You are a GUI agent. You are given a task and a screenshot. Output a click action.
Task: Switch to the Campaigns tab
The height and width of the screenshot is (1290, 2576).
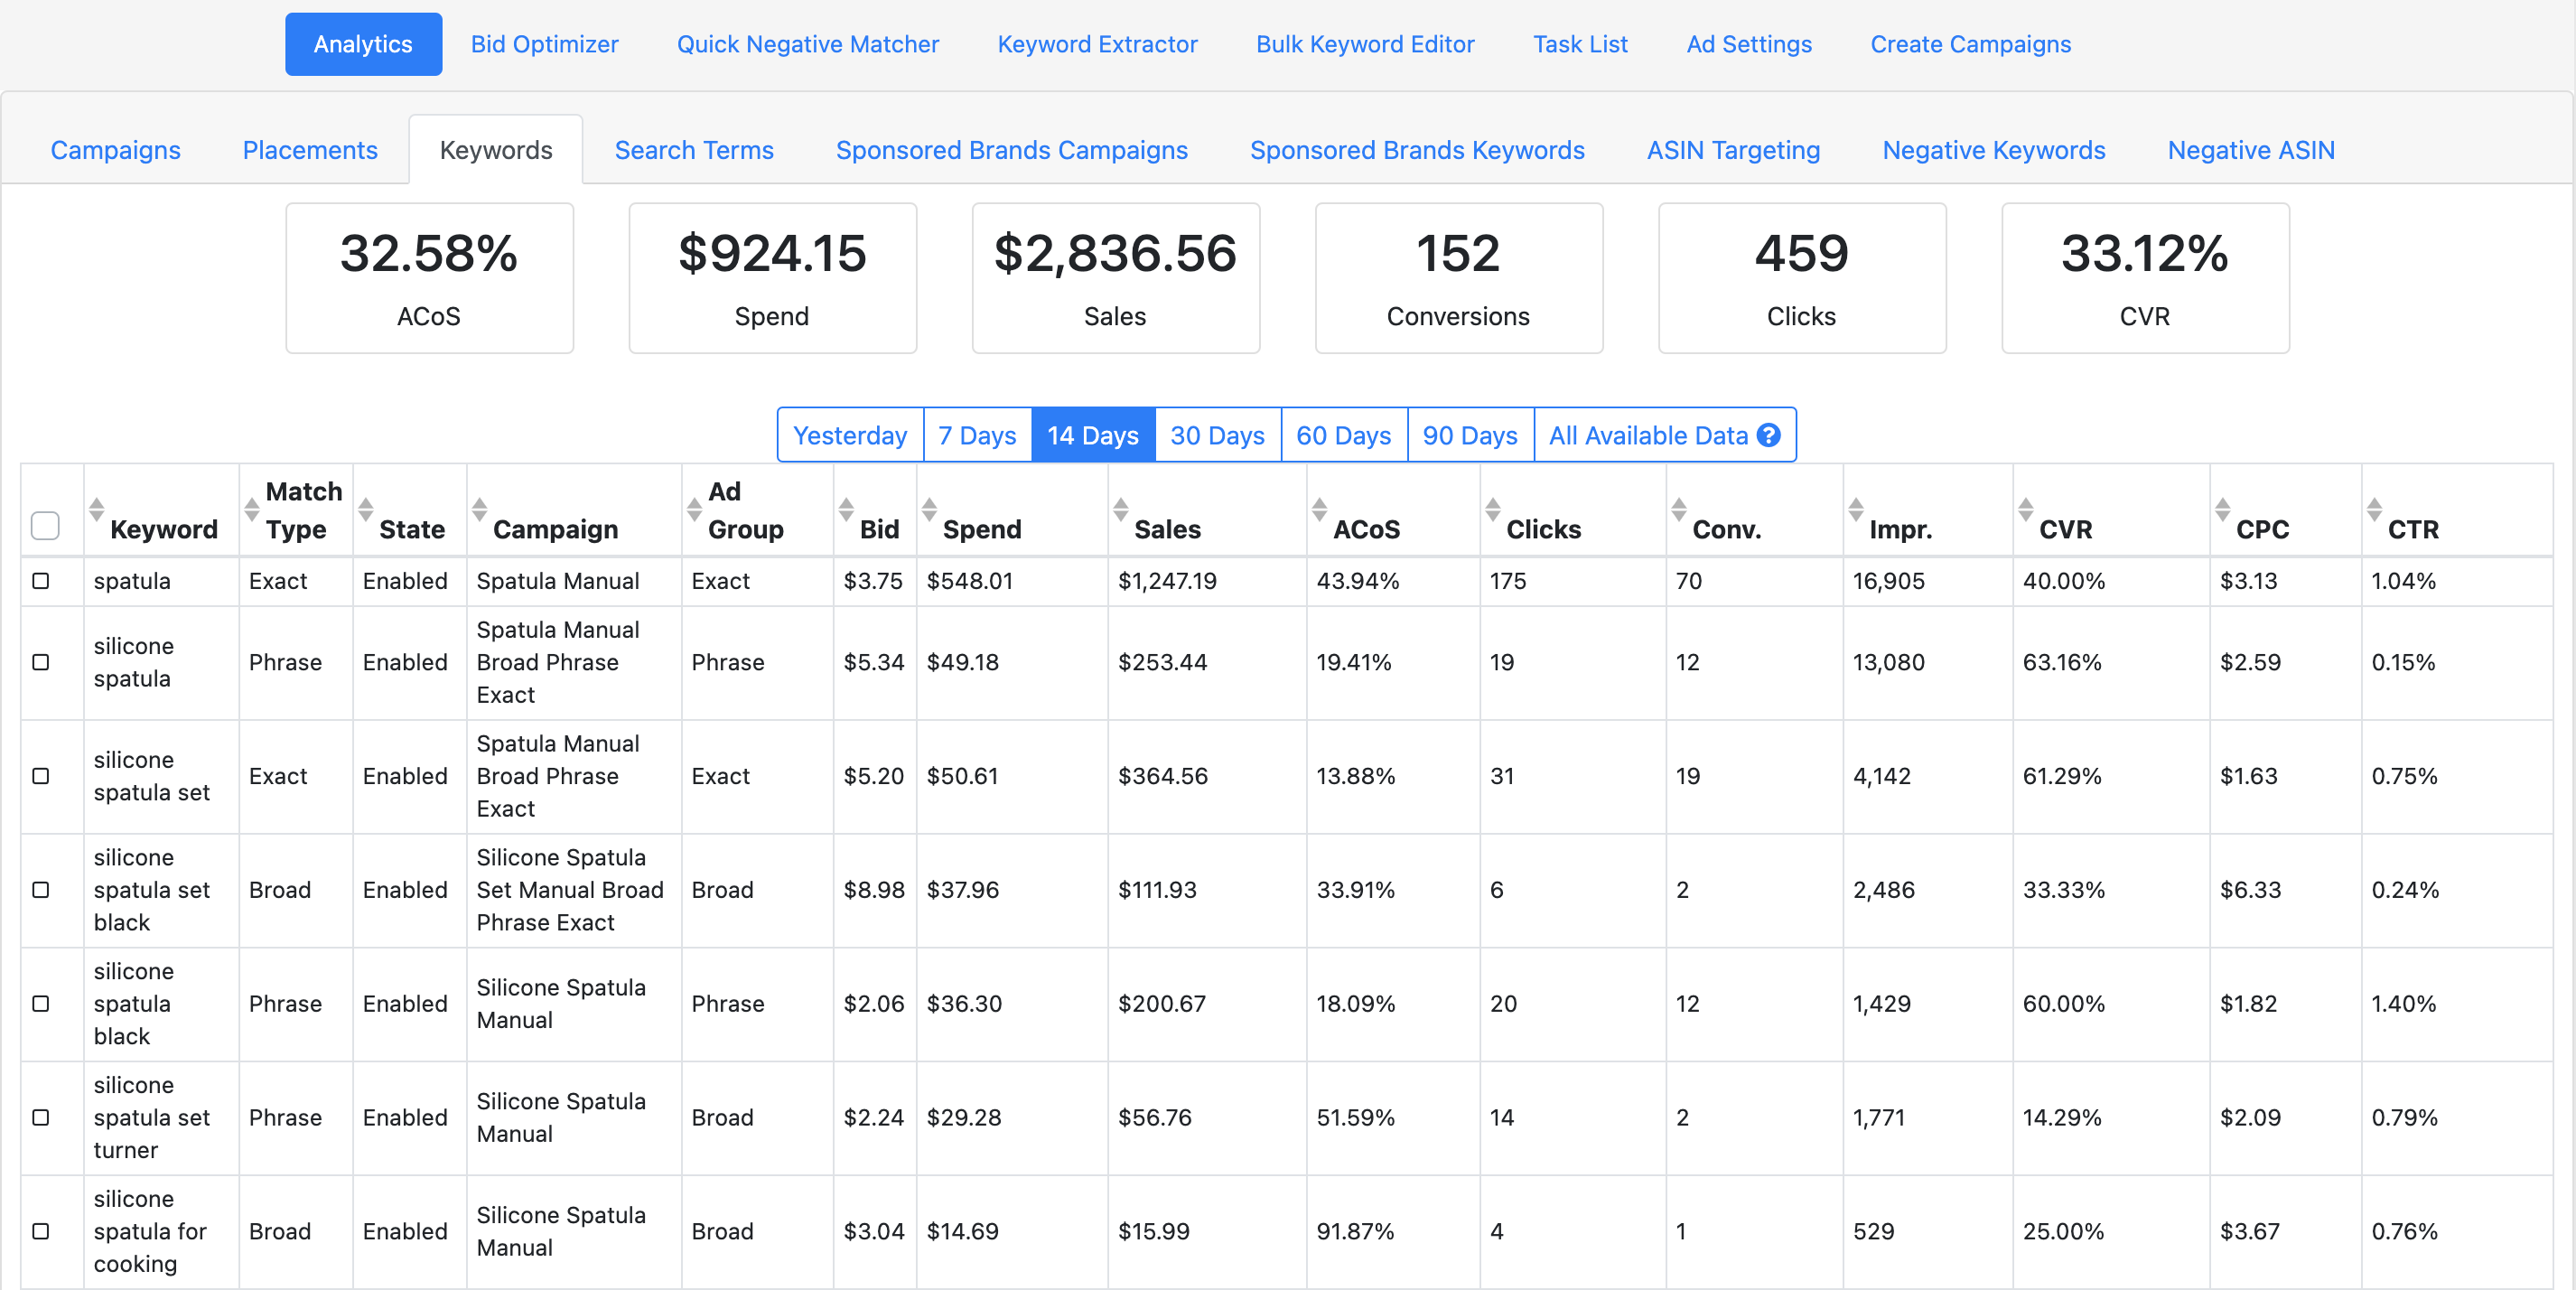pyautogui.click(x=115, y=150)
